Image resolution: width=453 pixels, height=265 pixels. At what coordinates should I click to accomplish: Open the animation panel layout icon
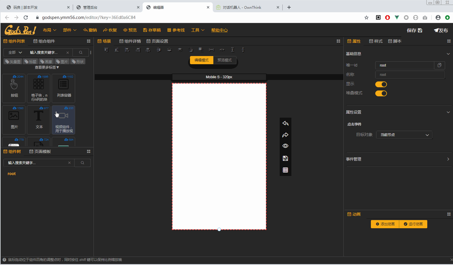pos(449,214)
